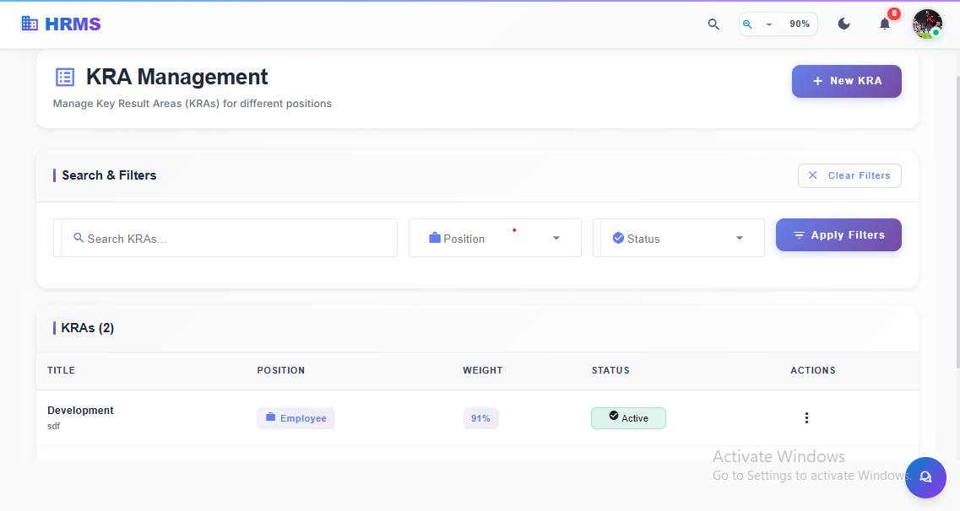Viewport: 960px width, 511px height.
Task: Open actions menu for Development row
Action: coord(806,418)
